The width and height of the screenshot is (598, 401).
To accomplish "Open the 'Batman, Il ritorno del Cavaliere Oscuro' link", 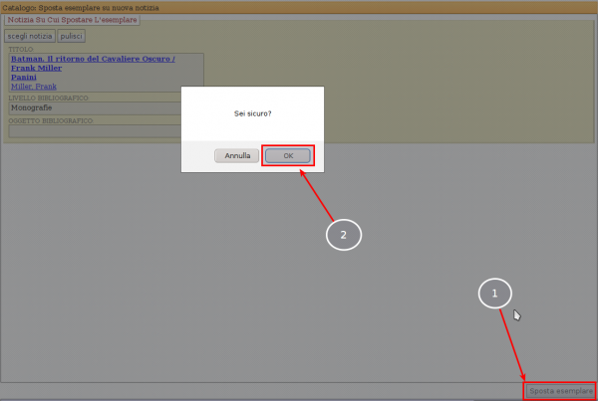I will point(92,59).
